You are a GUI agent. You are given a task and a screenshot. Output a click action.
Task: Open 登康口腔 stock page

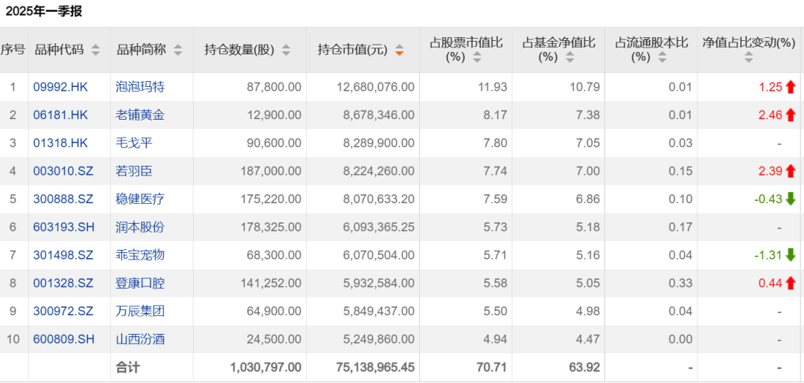tap(141, 283)
